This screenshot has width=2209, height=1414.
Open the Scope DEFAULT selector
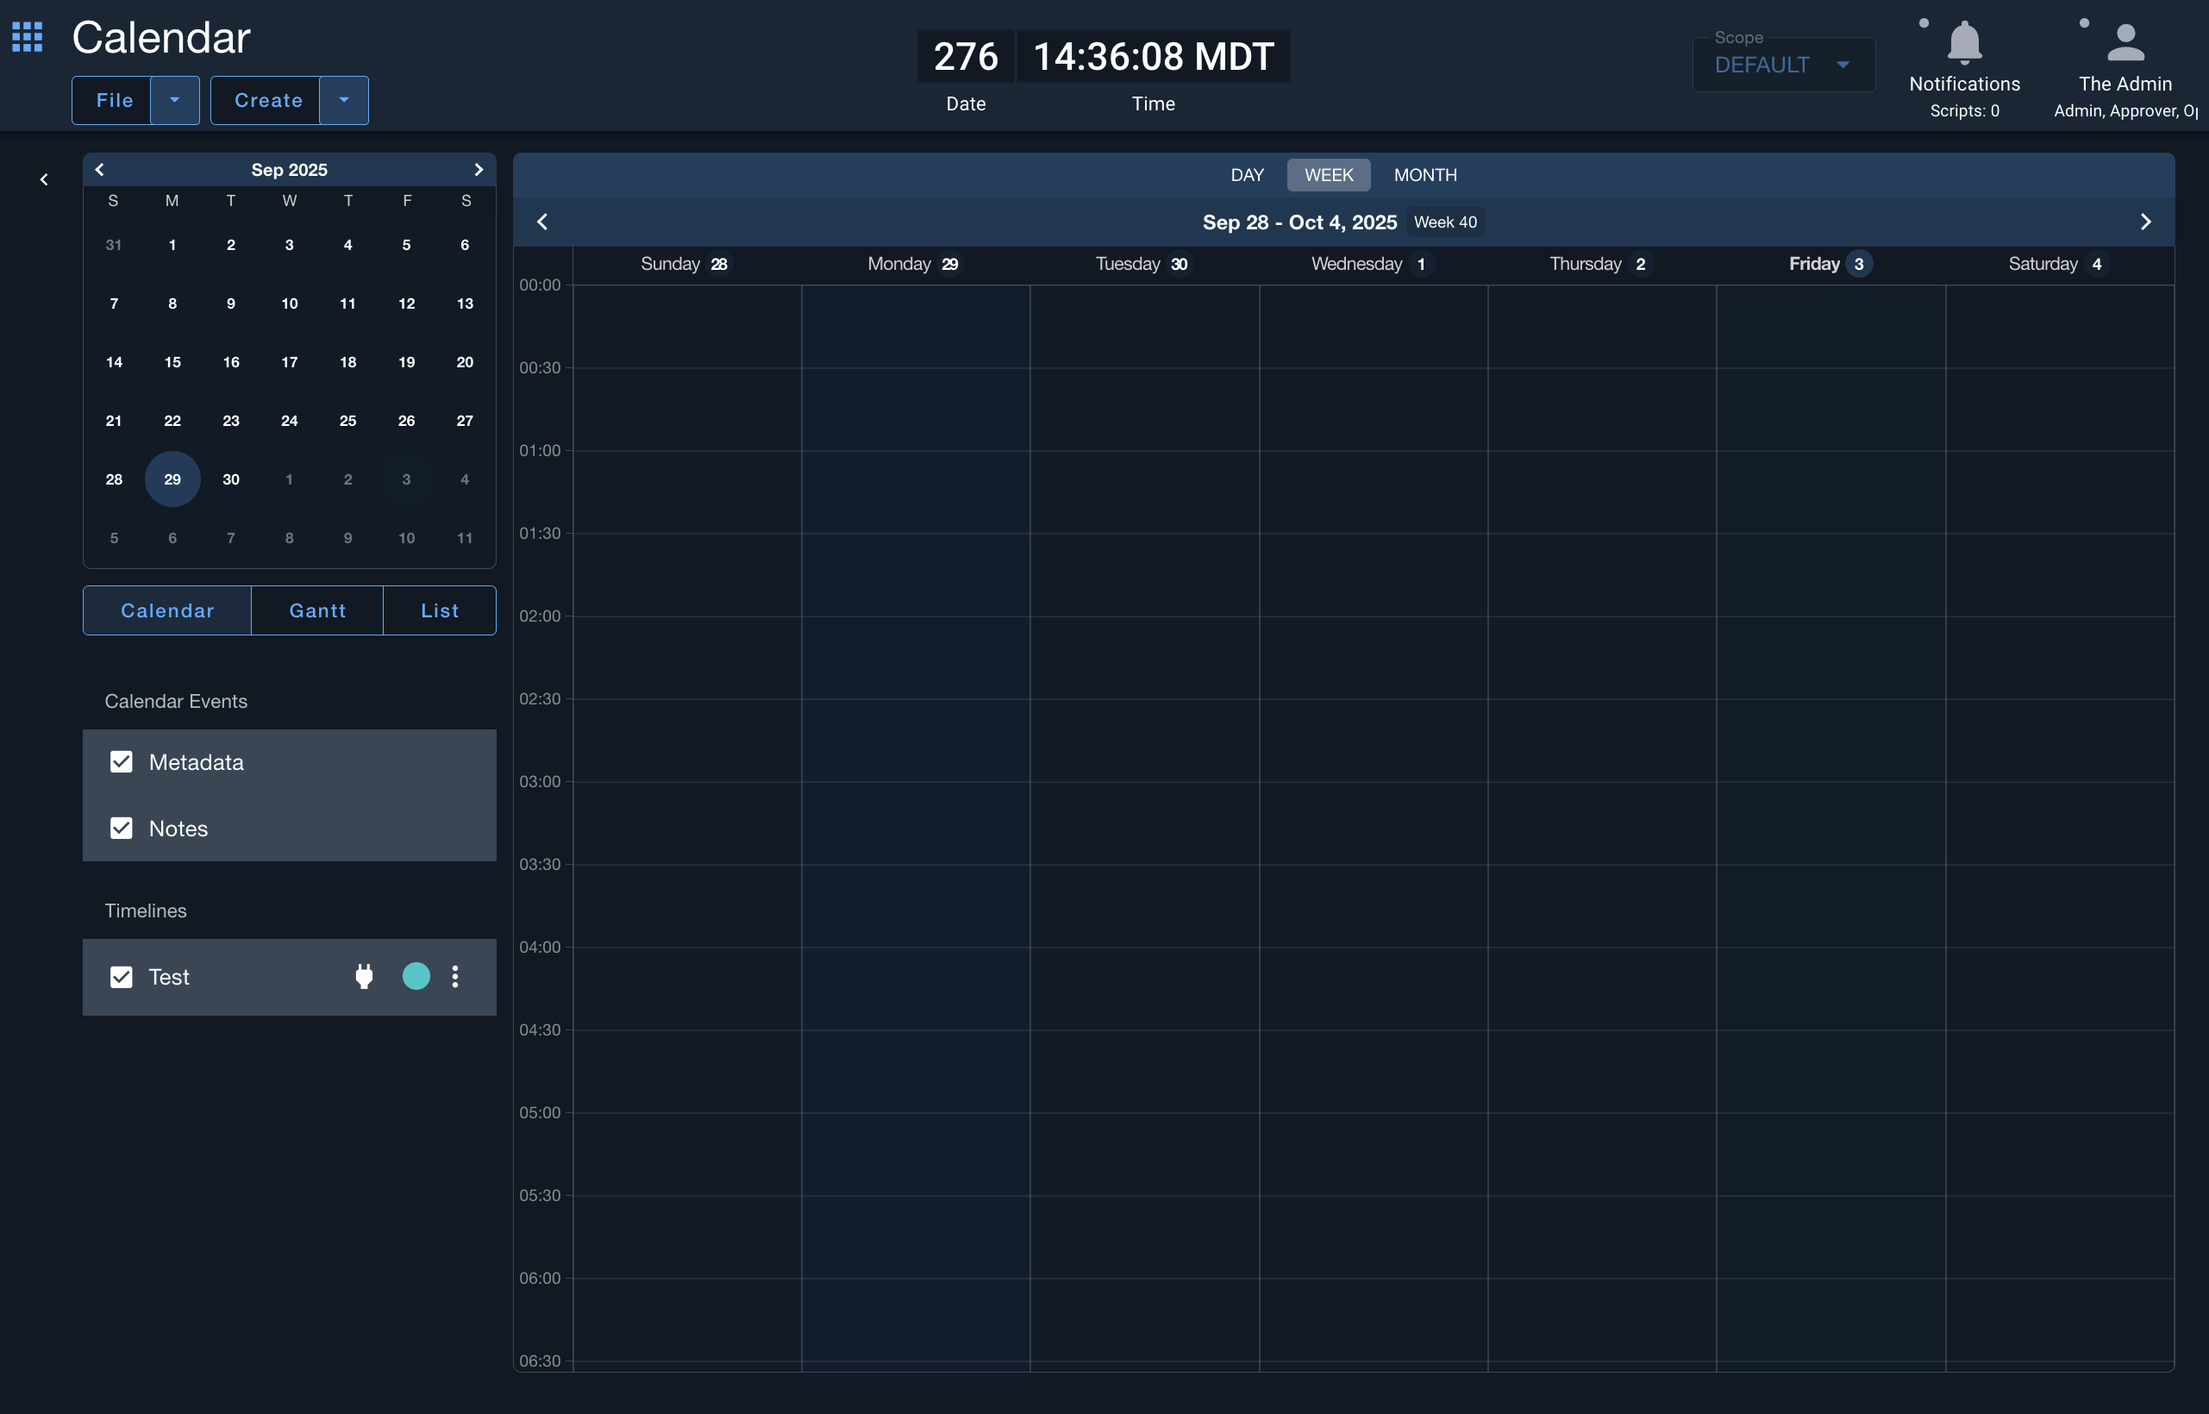coord(1782,66)
